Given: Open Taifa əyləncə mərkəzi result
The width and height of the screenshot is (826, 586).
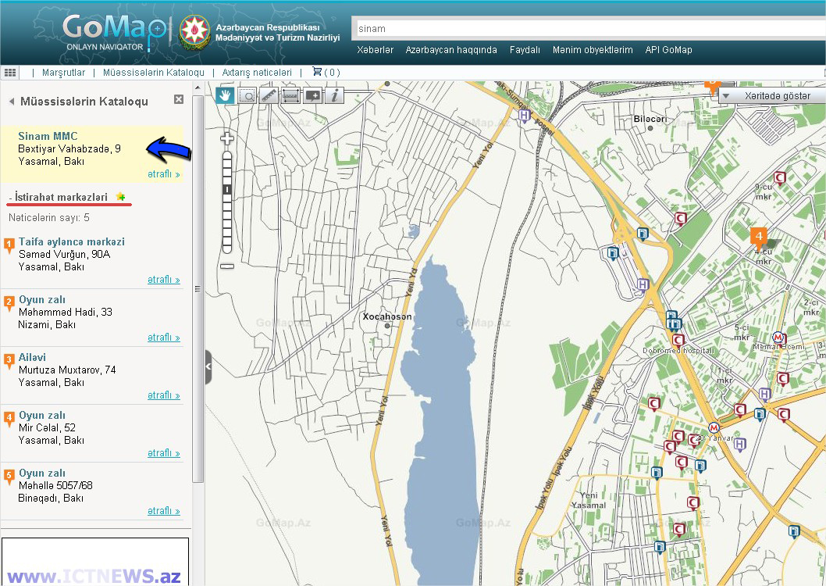Looking at the screenshot, I should pyautogui.click(x=72, y=242).
